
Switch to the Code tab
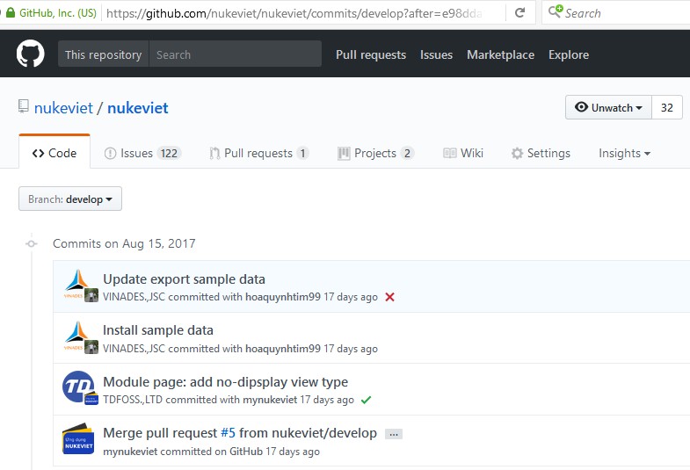coord(54,153)
